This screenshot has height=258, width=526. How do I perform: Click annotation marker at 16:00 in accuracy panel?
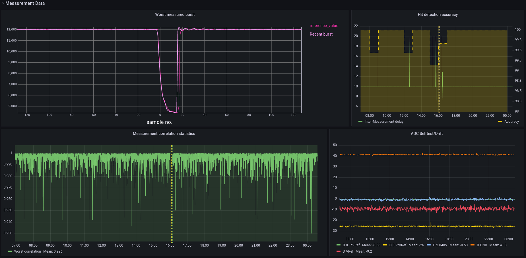[439, 113]
